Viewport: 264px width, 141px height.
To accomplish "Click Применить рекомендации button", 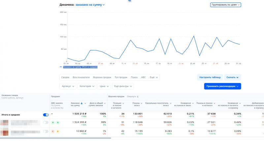I will click(222, 86).
